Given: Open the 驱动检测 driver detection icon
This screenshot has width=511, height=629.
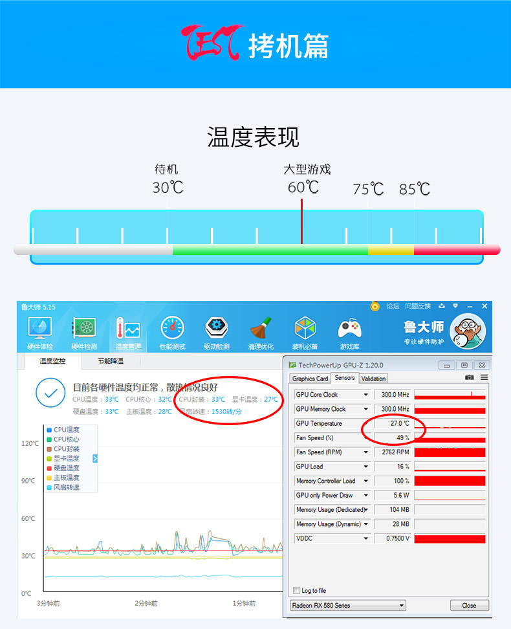Looking at the screenshot, I should (217, 333).
